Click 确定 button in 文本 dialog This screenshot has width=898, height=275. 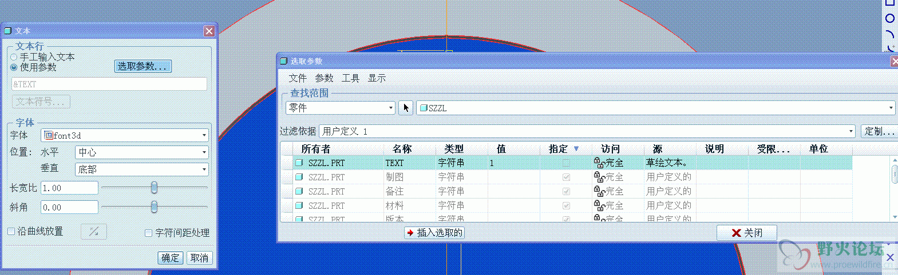tap(170, 258)
